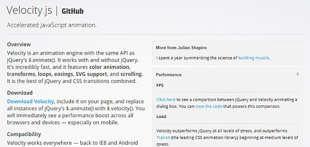Click the Performance panel heading
Screen dimensions: 310x147
click(169, 75)
